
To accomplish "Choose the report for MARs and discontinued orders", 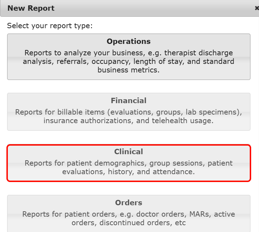I will coord(129,213).
